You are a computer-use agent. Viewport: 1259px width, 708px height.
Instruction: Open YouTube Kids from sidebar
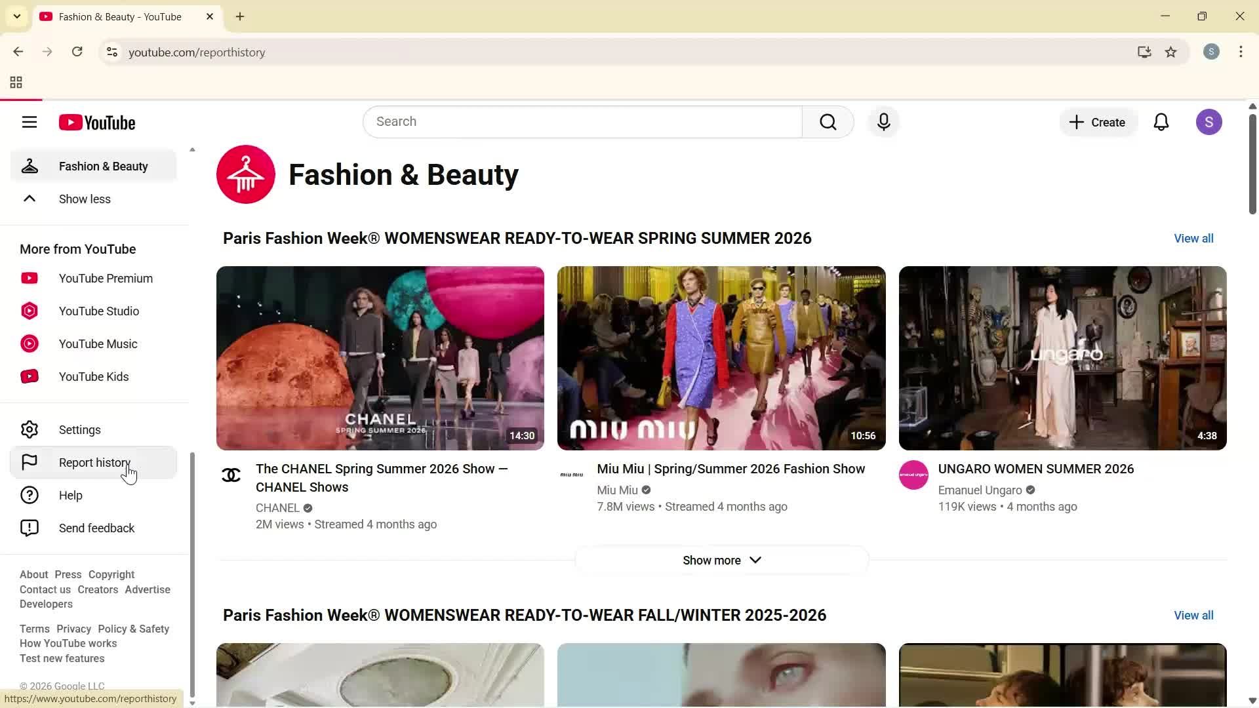tap(94, 376)
